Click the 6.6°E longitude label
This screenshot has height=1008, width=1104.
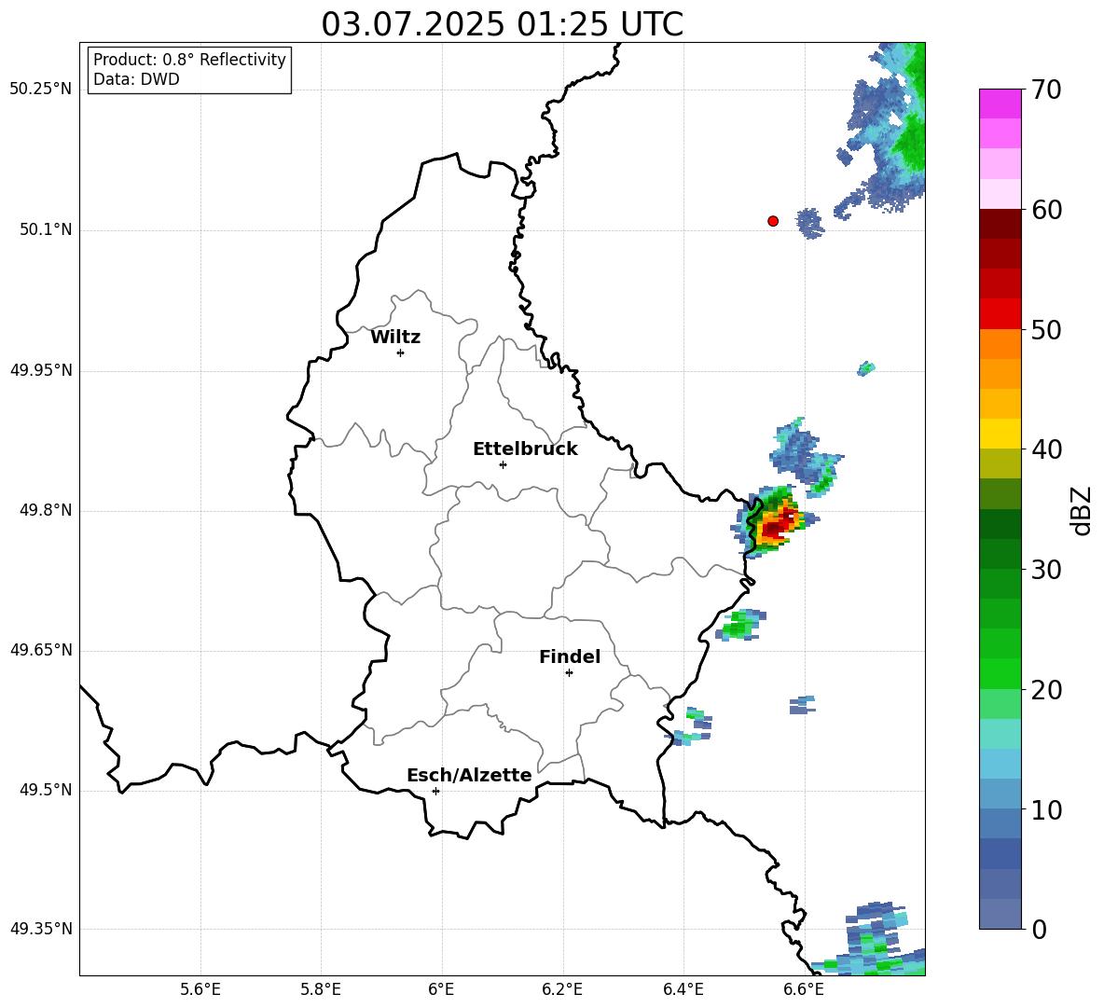pyautogui.click(x=804, y=989)
